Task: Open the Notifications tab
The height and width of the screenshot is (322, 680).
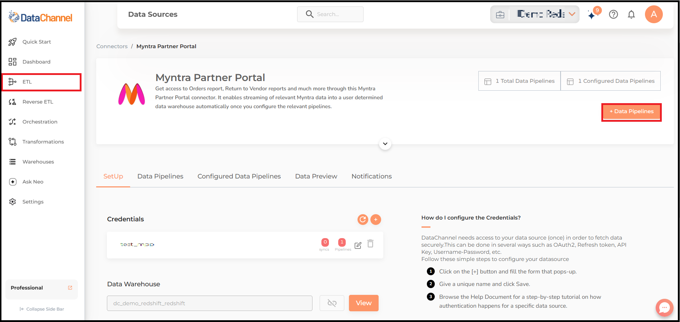Action: (371, 176)
